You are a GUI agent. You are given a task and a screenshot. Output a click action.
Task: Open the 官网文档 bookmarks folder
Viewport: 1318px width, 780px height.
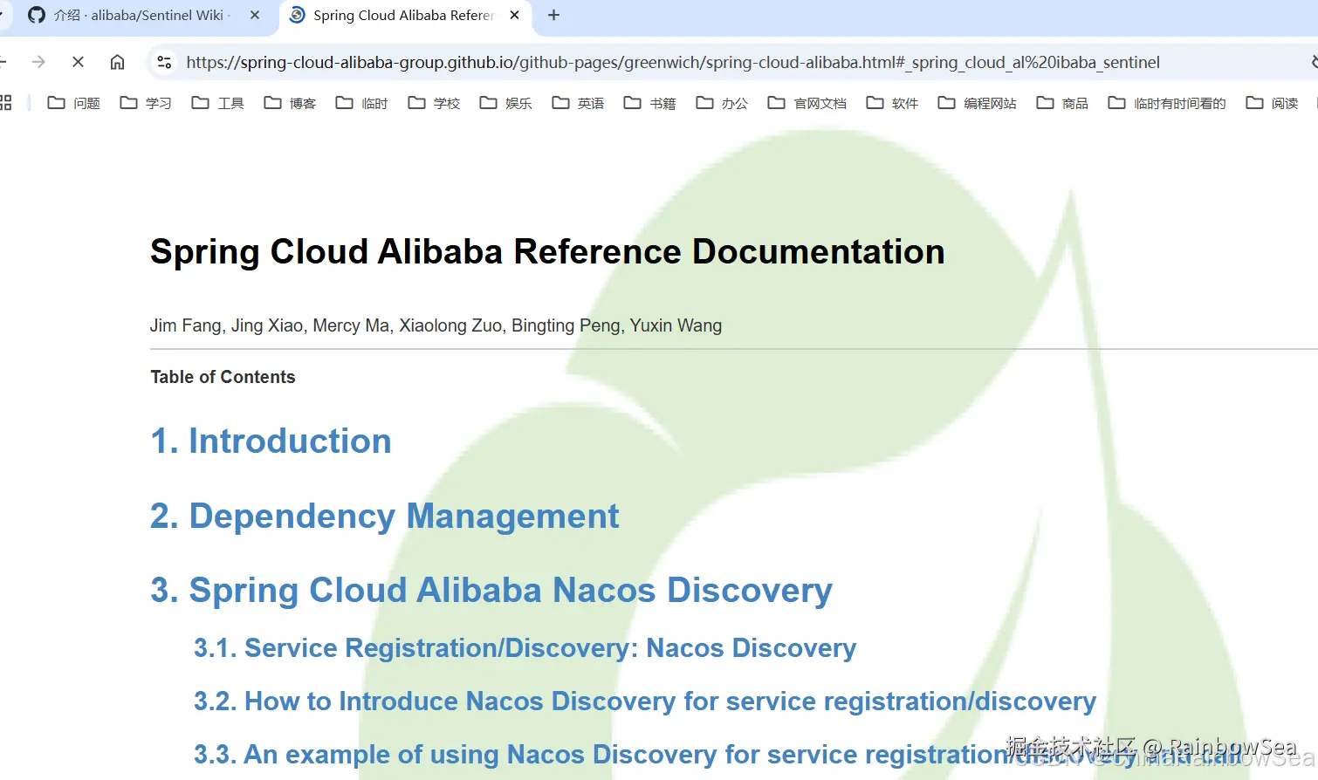(x=807, y=103)
